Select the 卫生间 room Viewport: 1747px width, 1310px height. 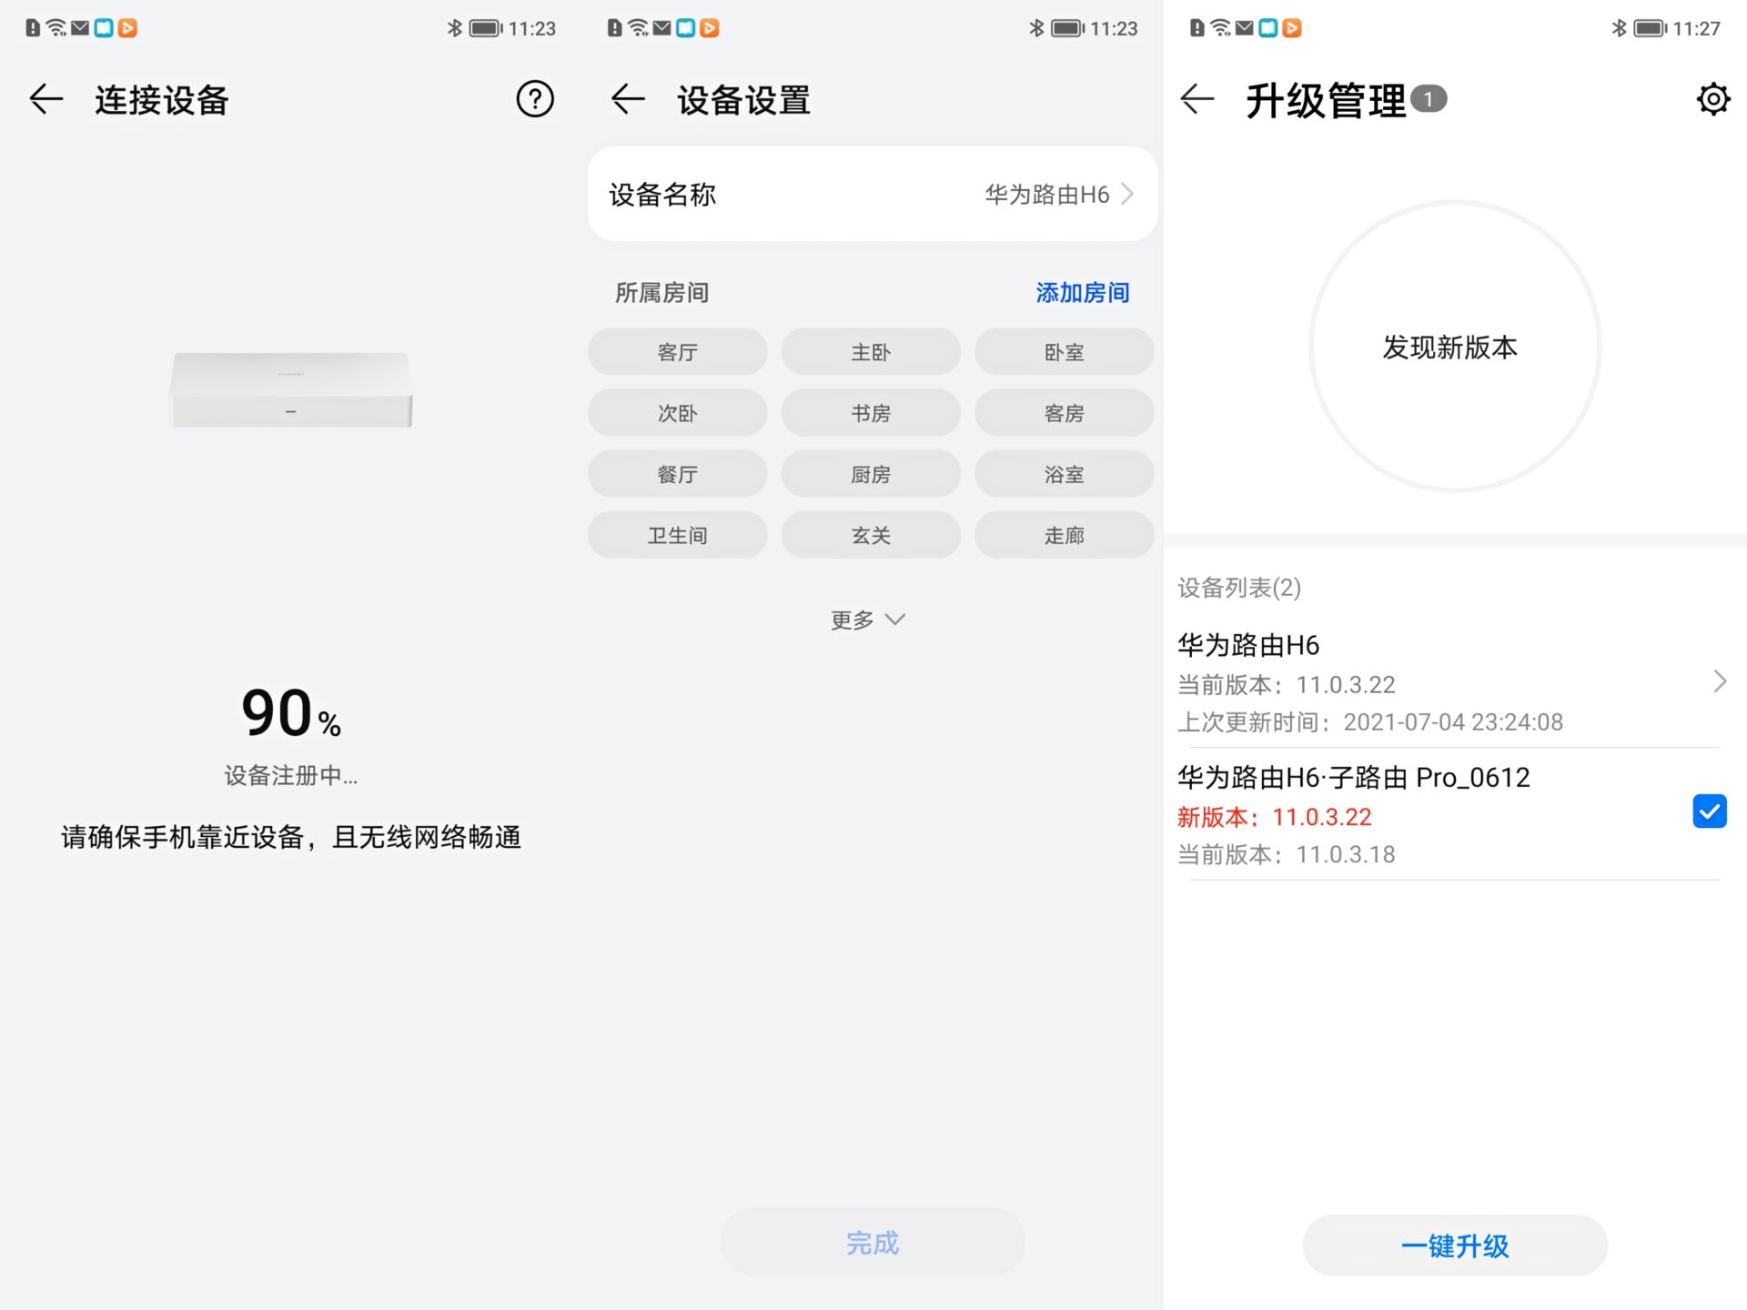[677, 535]
